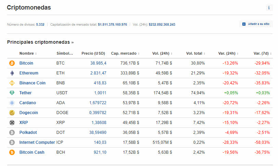The height and width of the screenshot is (166, 278).
Task: Sort table by Nombre column
Action: click(x=28, y=54)
